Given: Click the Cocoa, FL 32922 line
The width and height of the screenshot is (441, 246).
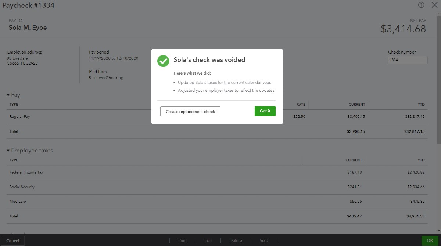Looking at the screenshot, I should [x=22, y=63].
